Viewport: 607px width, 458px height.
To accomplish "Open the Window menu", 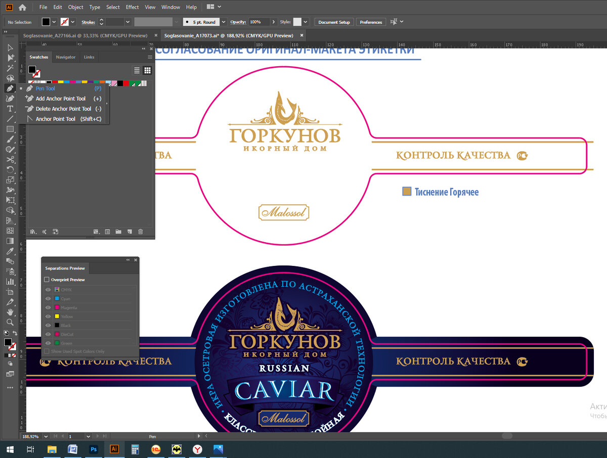I will (x=171, y=7).
